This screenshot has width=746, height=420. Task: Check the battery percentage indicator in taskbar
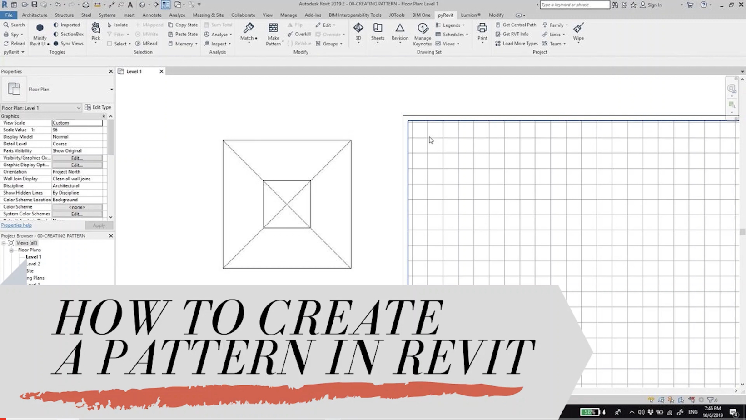[590, 411]
